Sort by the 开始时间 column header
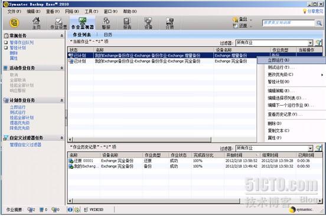The width and height of the screenshot is (326, 216). coord(242,155)
